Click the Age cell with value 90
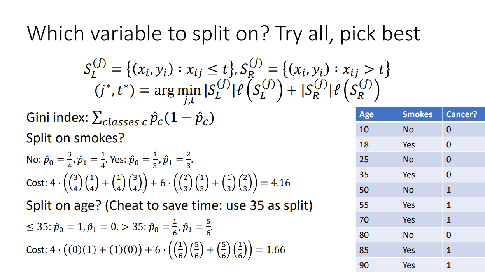This screenshot has height=272, width=485. pyautogui.click(x=364, y=265)
